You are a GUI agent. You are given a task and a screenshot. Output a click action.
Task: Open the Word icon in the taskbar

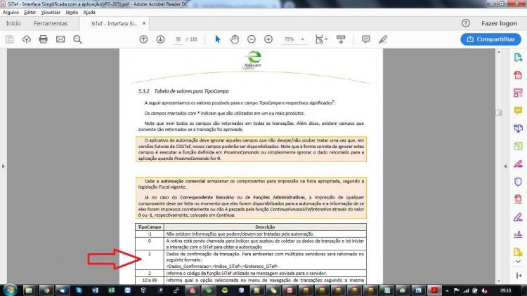tap(95, 290)
